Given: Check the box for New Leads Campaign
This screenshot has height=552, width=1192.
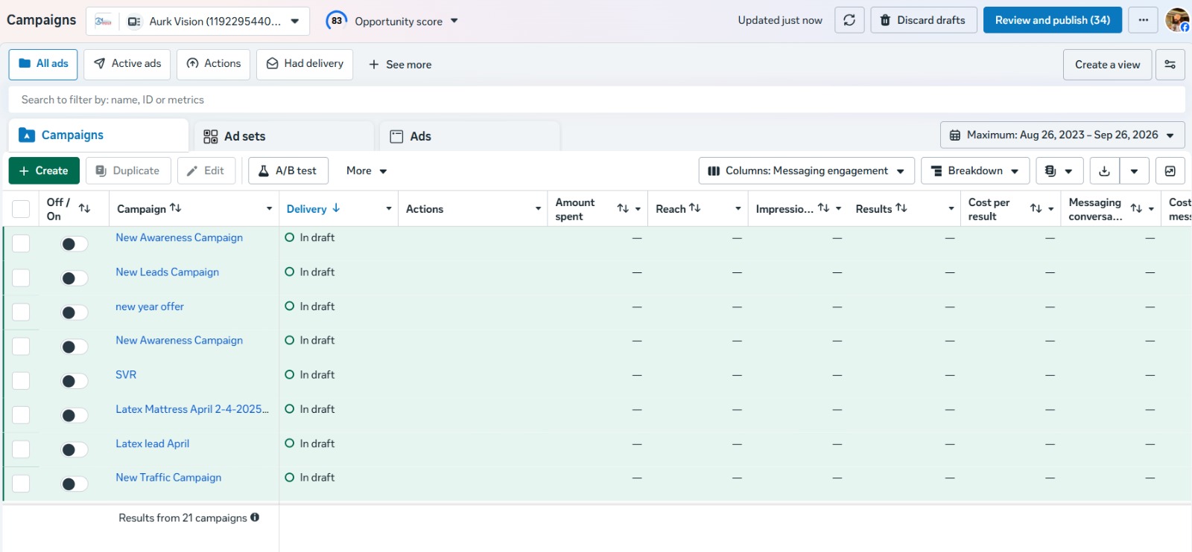Looking at the screenshot, I should (x=21, y=278).
